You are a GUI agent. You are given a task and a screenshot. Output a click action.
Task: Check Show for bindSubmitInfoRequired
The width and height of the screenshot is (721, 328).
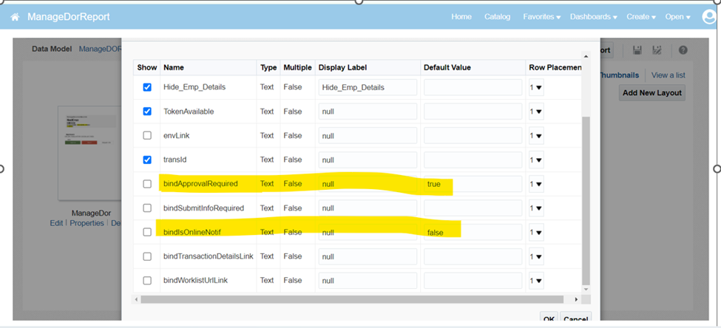(147, 208)
